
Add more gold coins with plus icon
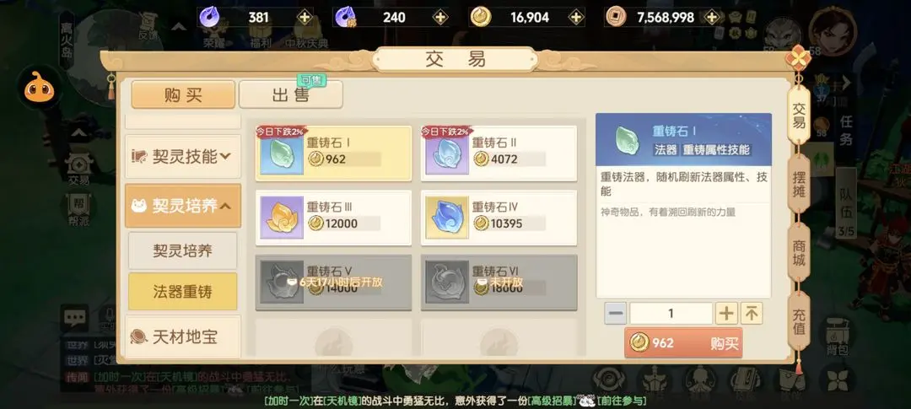click(x=576, y=18)
